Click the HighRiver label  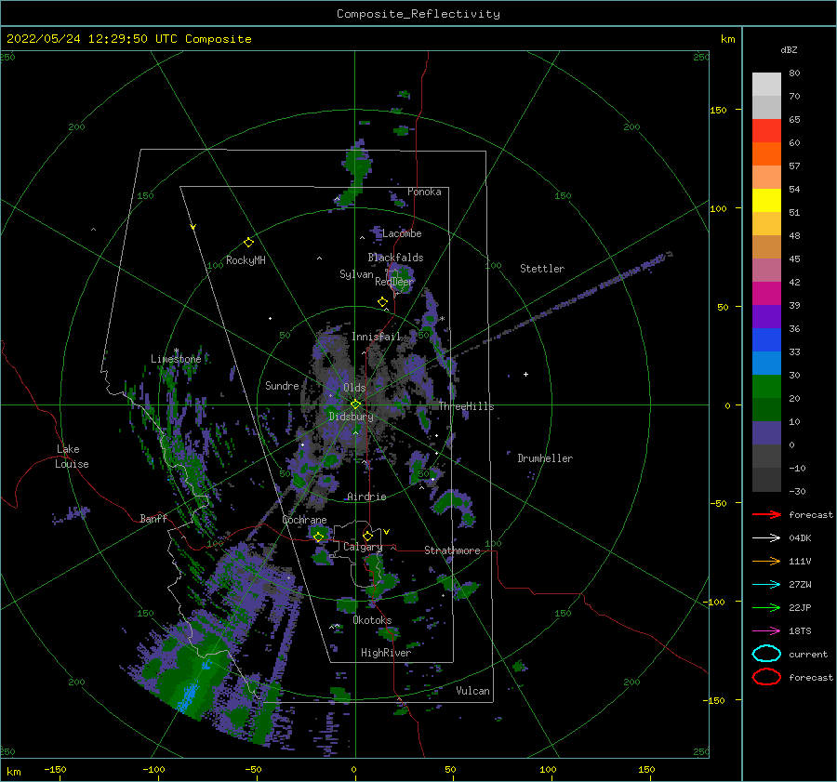(386, 653)
